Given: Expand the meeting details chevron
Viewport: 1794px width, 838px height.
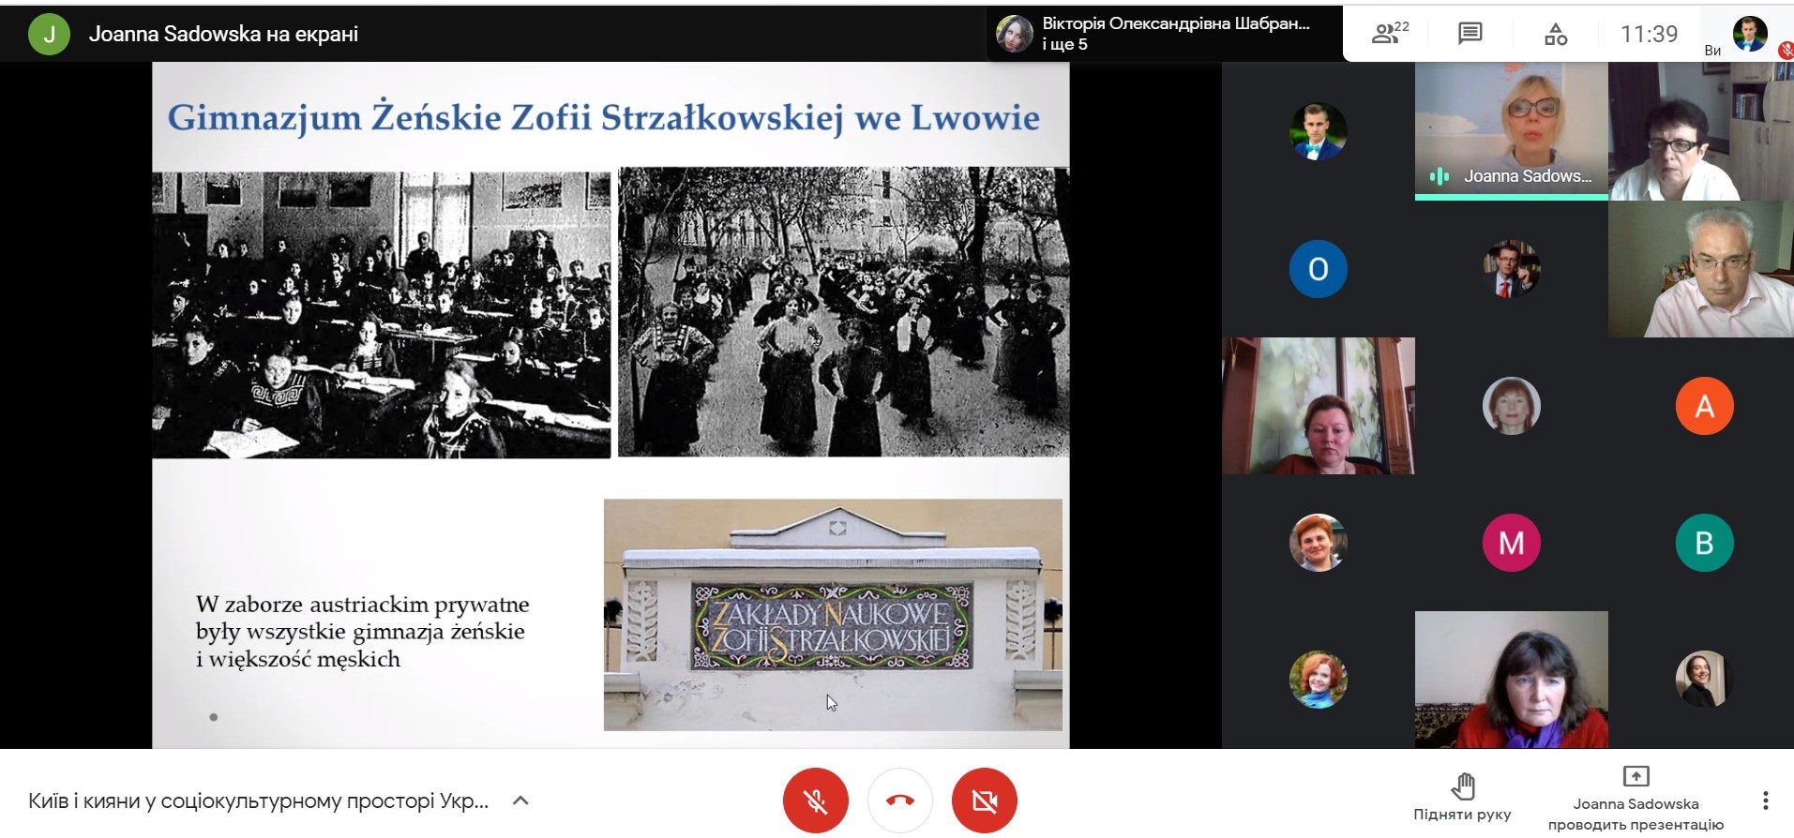Looking at the screenshot, I should coord(521,801).
